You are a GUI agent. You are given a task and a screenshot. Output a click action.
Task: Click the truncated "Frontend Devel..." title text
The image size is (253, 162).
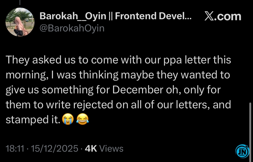point(153,16)
